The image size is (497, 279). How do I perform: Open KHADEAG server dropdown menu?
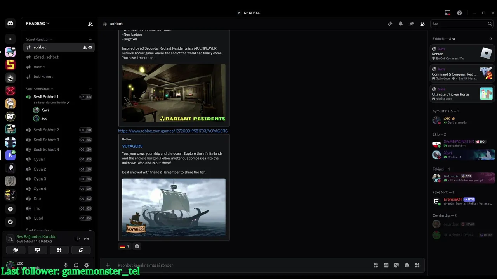pos(38,24)
